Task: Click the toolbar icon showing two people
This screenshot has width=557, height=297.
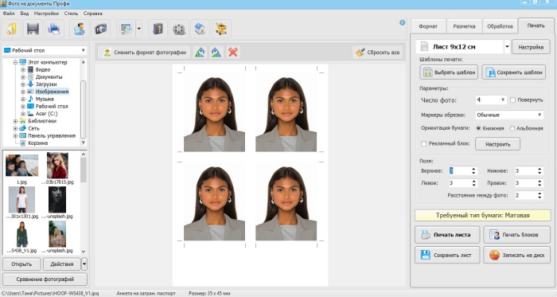Action: 79,29
